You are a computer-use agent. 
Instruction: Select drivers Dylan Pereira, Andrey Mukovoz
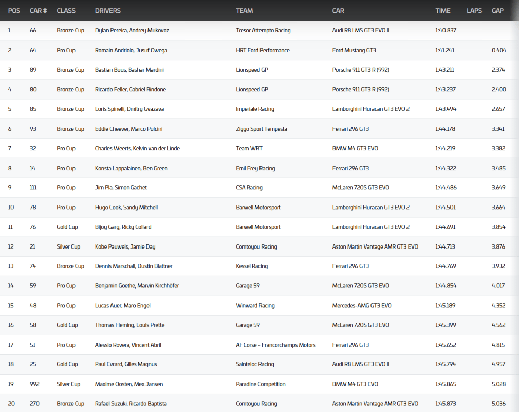pos(132,30)
